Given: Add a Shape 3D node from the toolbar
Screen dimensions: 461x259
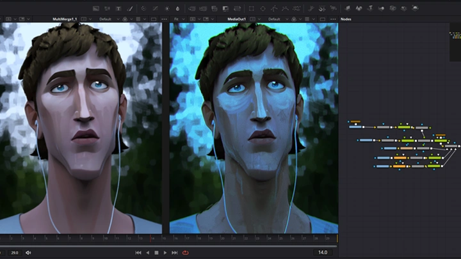Looking at the screenshot, I should [359, 8].
